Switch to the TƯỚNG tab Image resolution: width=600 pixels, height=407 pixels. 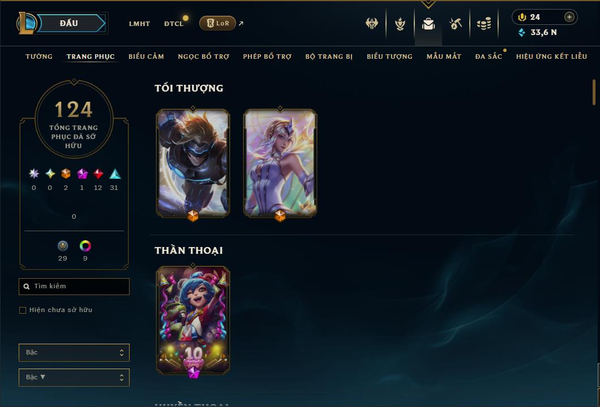point(39,57)
